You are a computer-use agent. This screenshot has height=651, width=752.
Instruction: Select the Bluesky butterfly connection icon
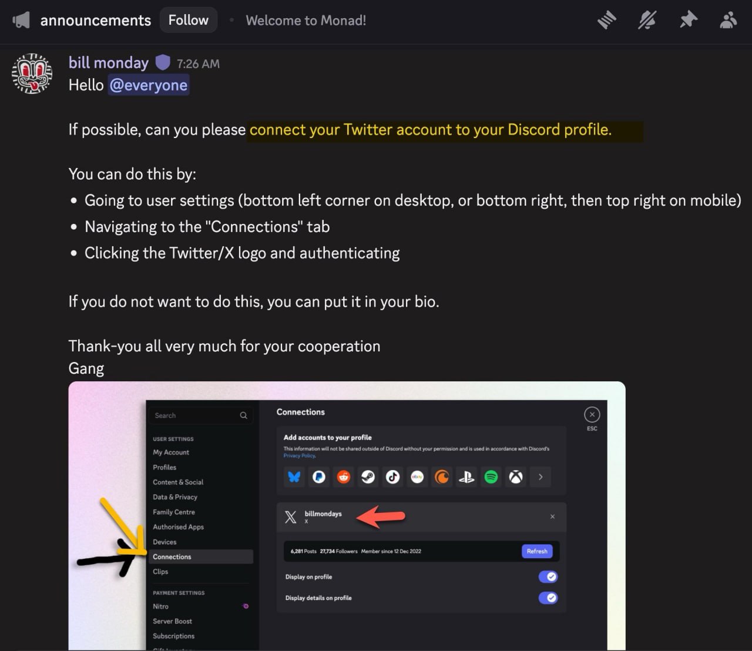(294, 477)
